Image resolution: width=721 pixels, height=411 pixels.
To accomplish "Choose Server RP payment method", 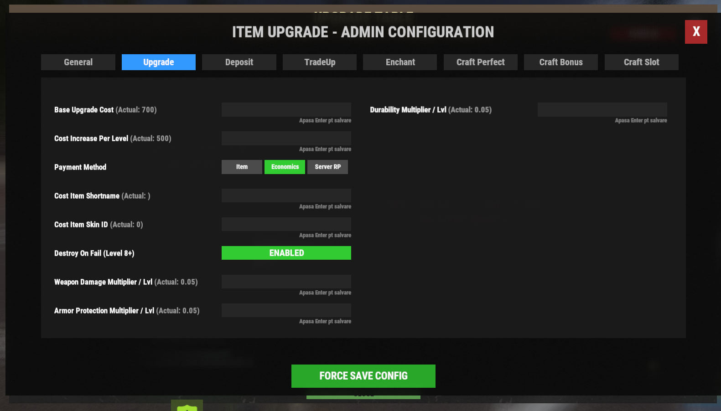I will (327, 167).
